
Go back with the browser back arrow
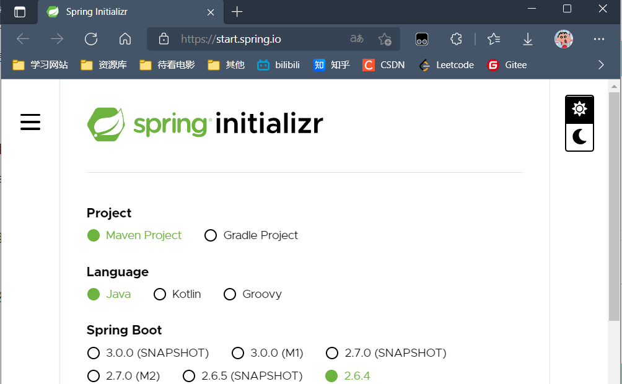click(22, 39)
